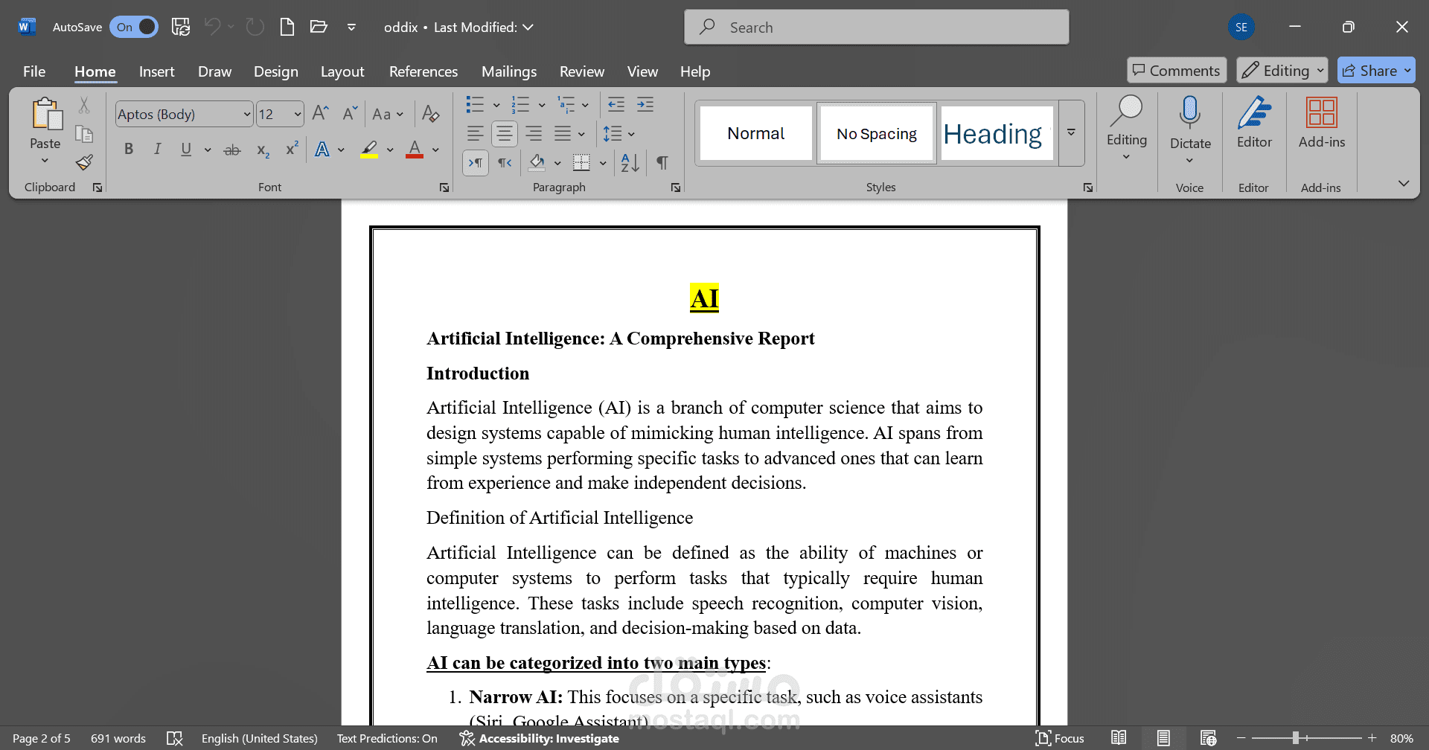
Task: Toggle Align Right
Action: (x=534, y=134)
